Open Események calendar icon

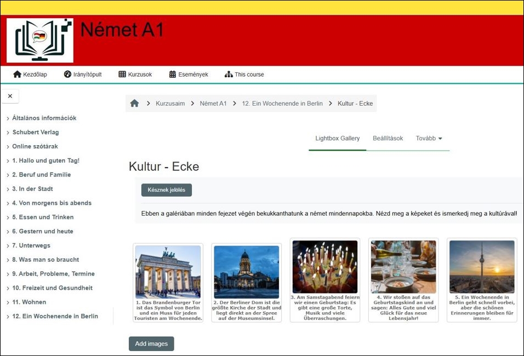(173, 74)
